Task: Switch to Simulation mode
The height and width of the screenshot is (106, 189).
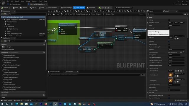Action: pyautogui.click(x=91, y=8)
